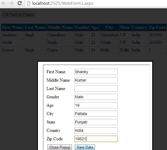Reload the page with refresh icon

pos(20,3)
